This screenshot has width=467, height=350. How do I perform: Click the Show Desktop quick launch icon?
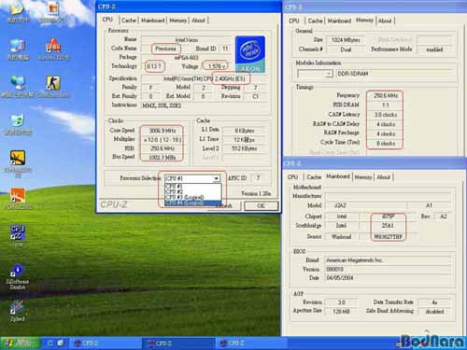50,343
